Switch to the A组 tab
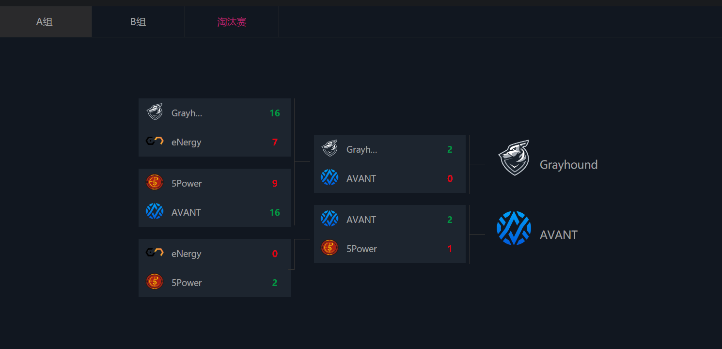The image size is (722, 349). 45,22
